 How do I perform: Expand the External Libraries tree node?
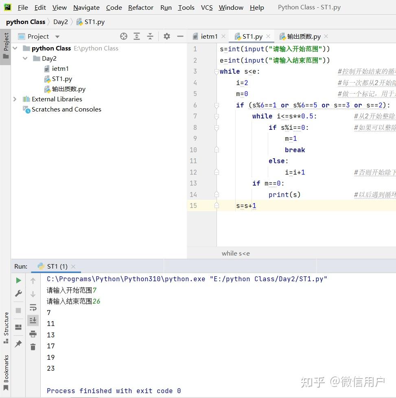(15, 99)
